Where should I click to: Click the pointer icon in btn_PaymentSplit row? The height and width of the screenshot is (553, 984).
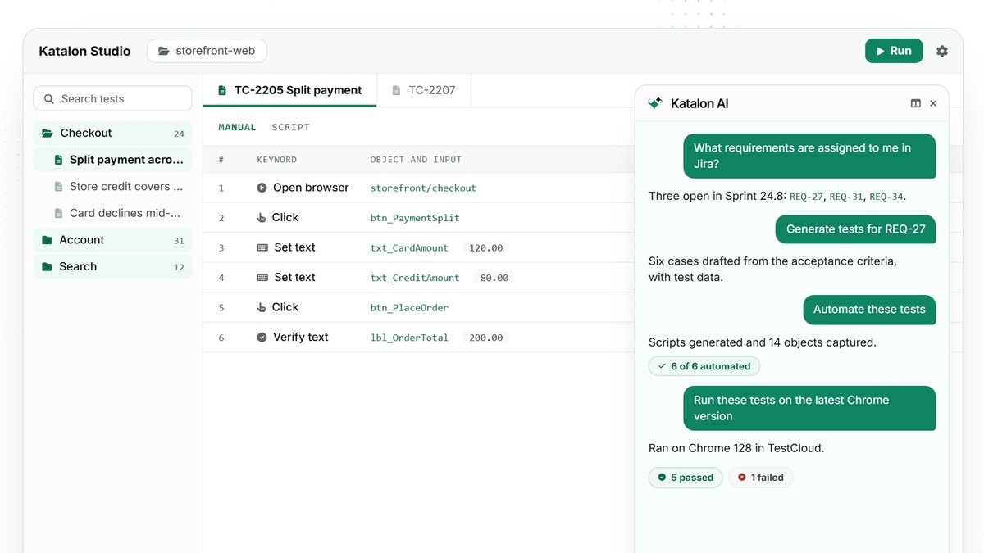[262, 217]
